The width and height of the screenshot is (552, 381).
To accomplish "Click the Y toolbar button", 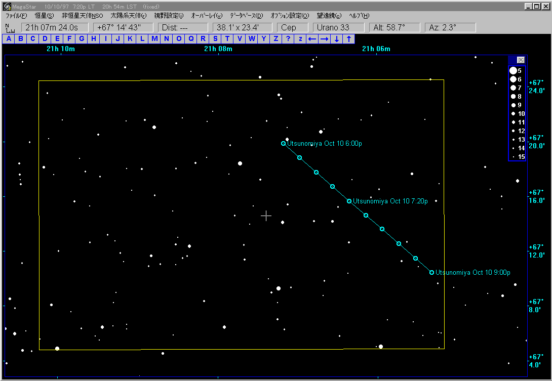I will [x=264, y=38].
